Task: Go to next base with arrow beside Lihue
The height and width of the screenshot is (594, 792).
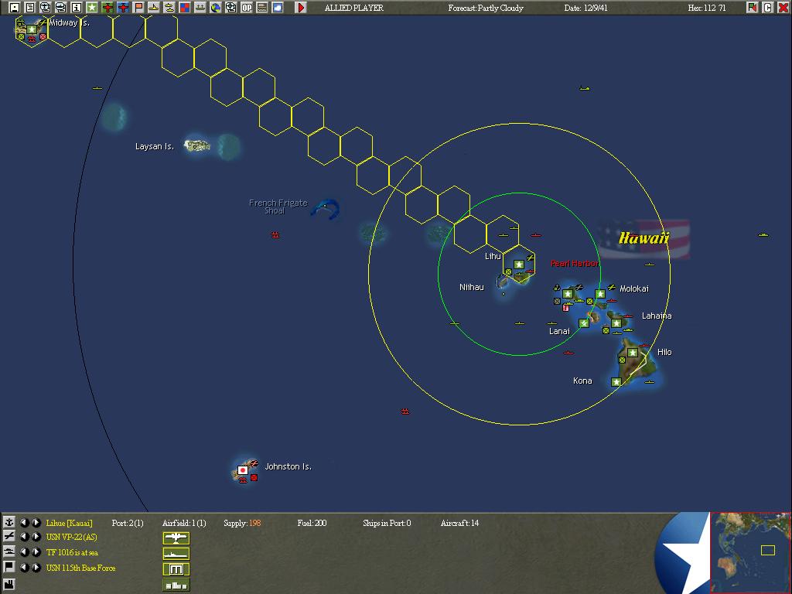Action: tap(36, 522)
